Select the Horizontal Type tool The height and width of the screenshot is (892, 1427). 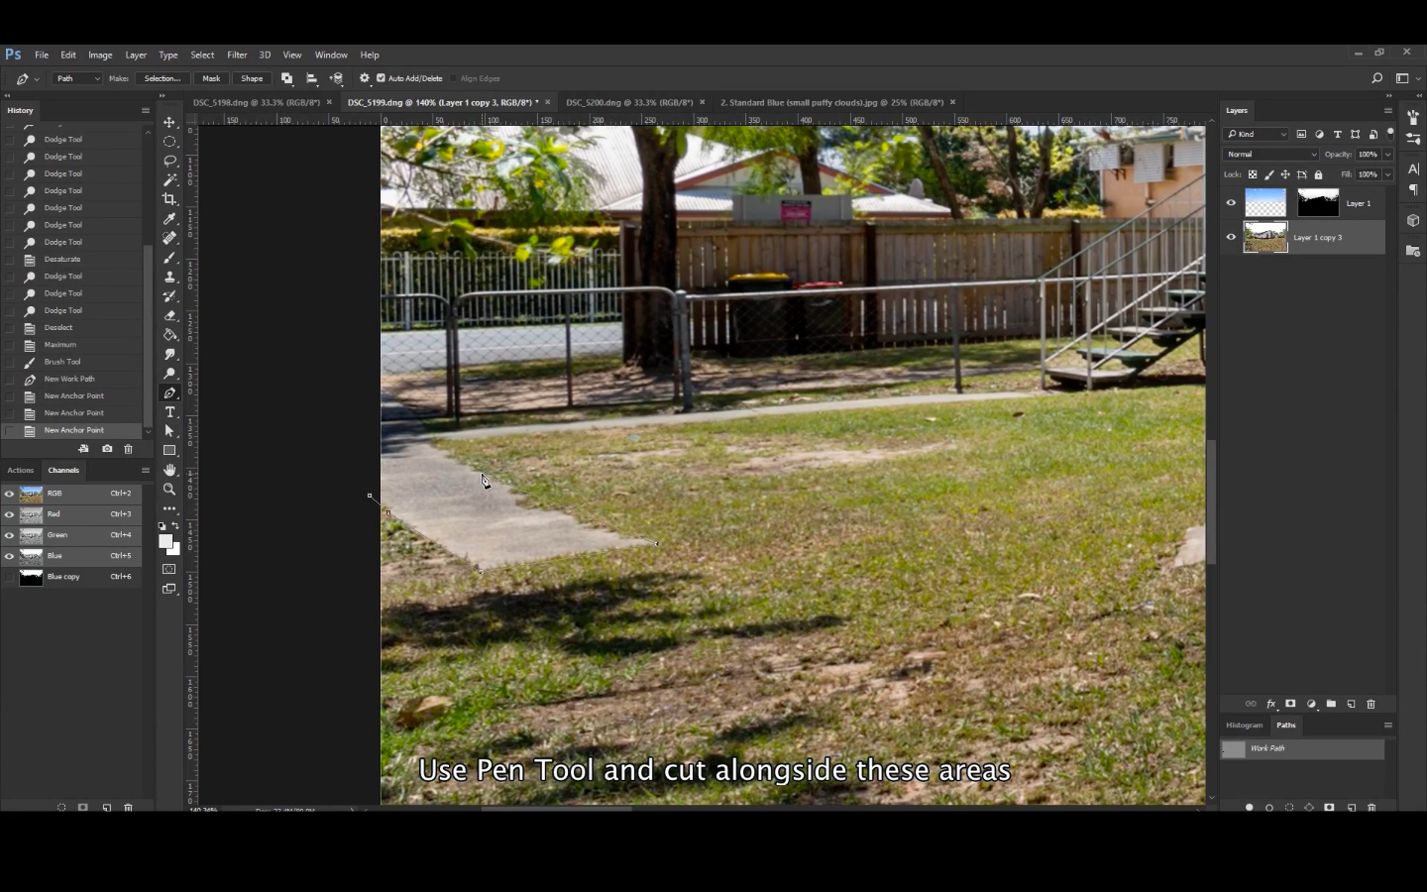169,412
